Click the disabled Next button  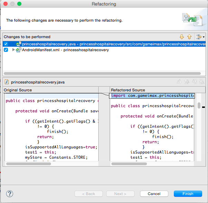click(120, 194)
